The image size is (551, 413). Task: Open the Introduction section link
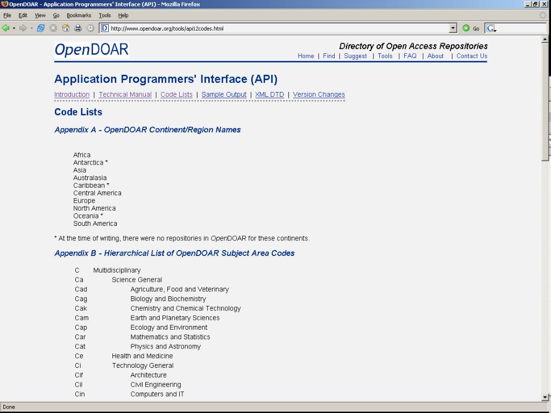click(72, 95)
